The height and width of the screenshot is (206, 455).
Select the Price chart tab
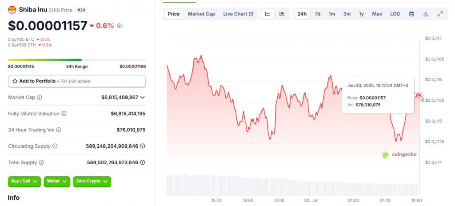(x=174, y=14)
